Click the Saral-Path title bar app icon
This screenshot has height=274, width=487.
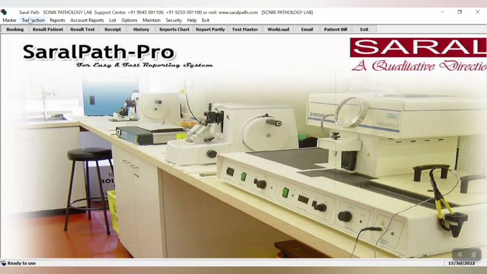[x=4, y=12]
